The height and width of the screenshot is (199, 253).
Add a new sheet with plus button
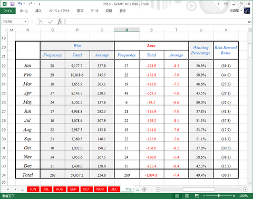pyautogui.click(x=144, y=189)
